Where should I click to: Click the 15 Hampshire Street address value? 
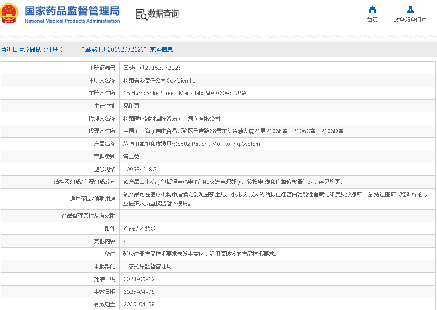coord(185,93)
